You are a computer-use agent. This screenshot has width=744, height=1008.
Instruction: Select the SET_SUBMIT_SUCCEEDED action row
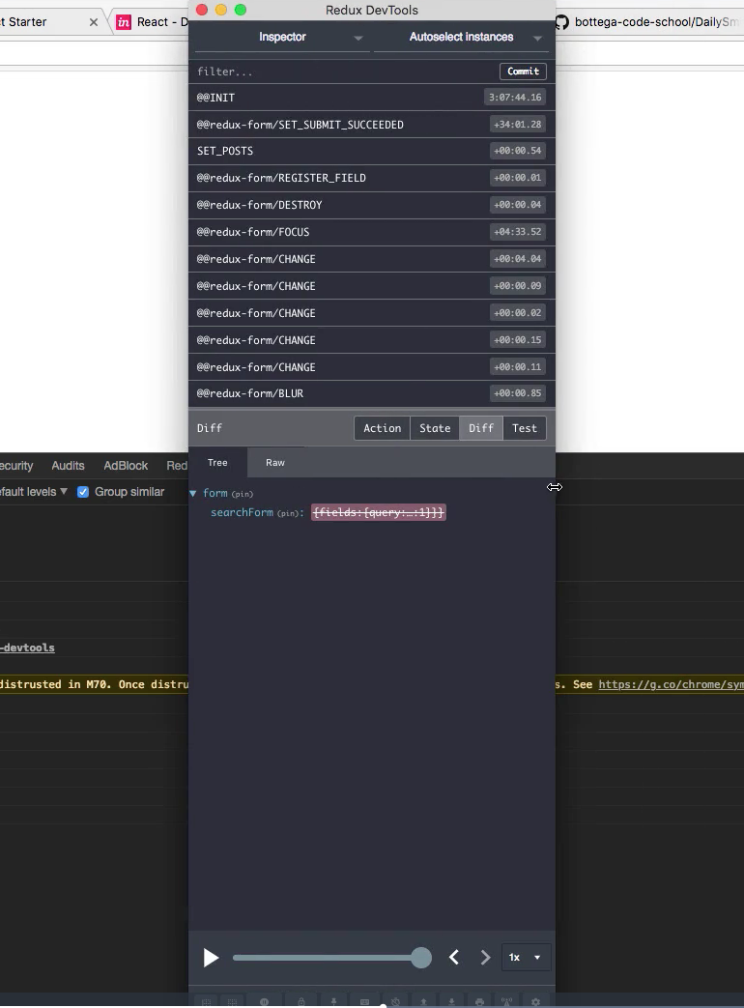tap(371, 124)
